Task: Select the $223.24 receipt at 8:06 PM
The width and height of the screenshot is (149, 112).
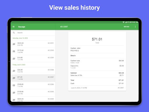Action: point(33,44)
